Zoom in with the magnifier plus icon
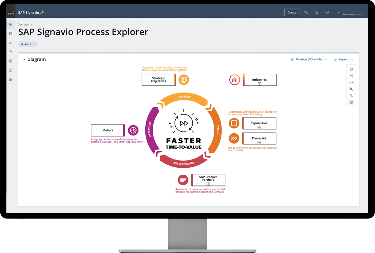The width and height of the screenshot is (375, 253). (x=351, y=89)
